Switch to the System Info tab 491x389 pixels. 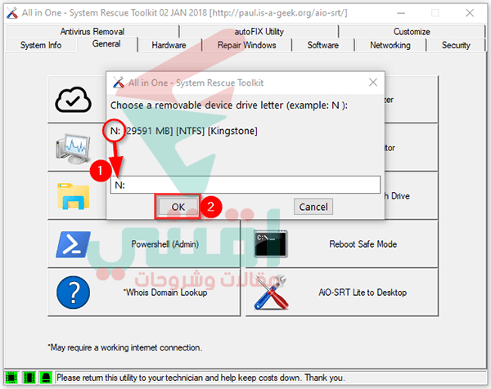point(41,45)
